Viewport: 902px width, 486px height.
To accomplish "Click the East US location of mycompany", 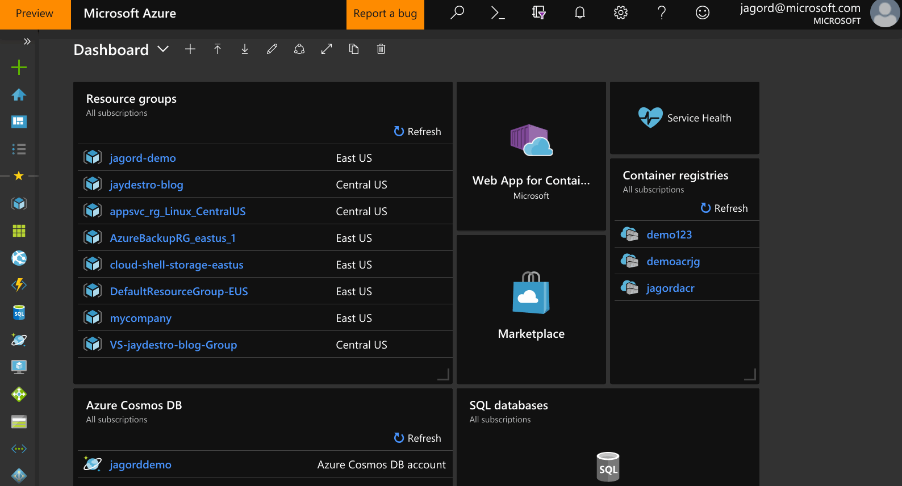I will (354, 318).
